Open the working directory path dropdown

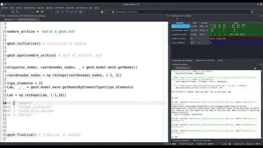(252, 12)
